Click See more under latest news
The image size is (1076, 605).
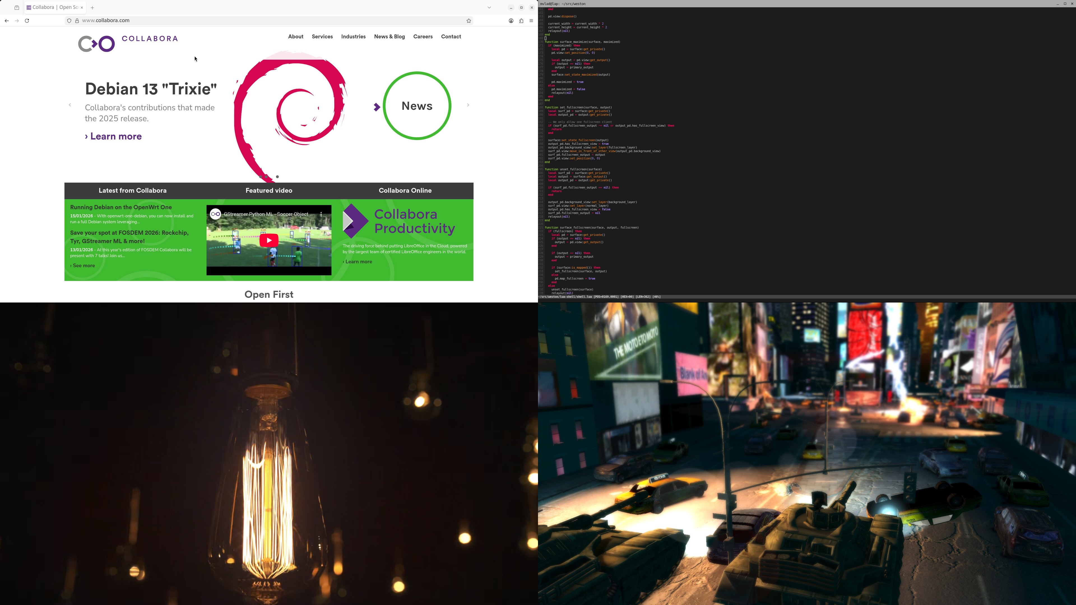pos(83,266)
